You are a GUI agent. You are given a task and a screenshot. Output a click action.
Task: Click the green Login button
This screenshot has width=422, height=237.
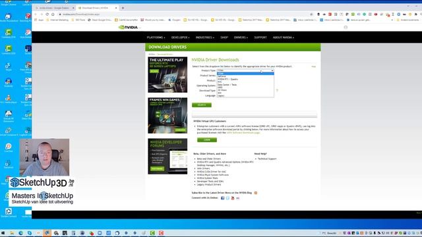[x=206, y=140]
